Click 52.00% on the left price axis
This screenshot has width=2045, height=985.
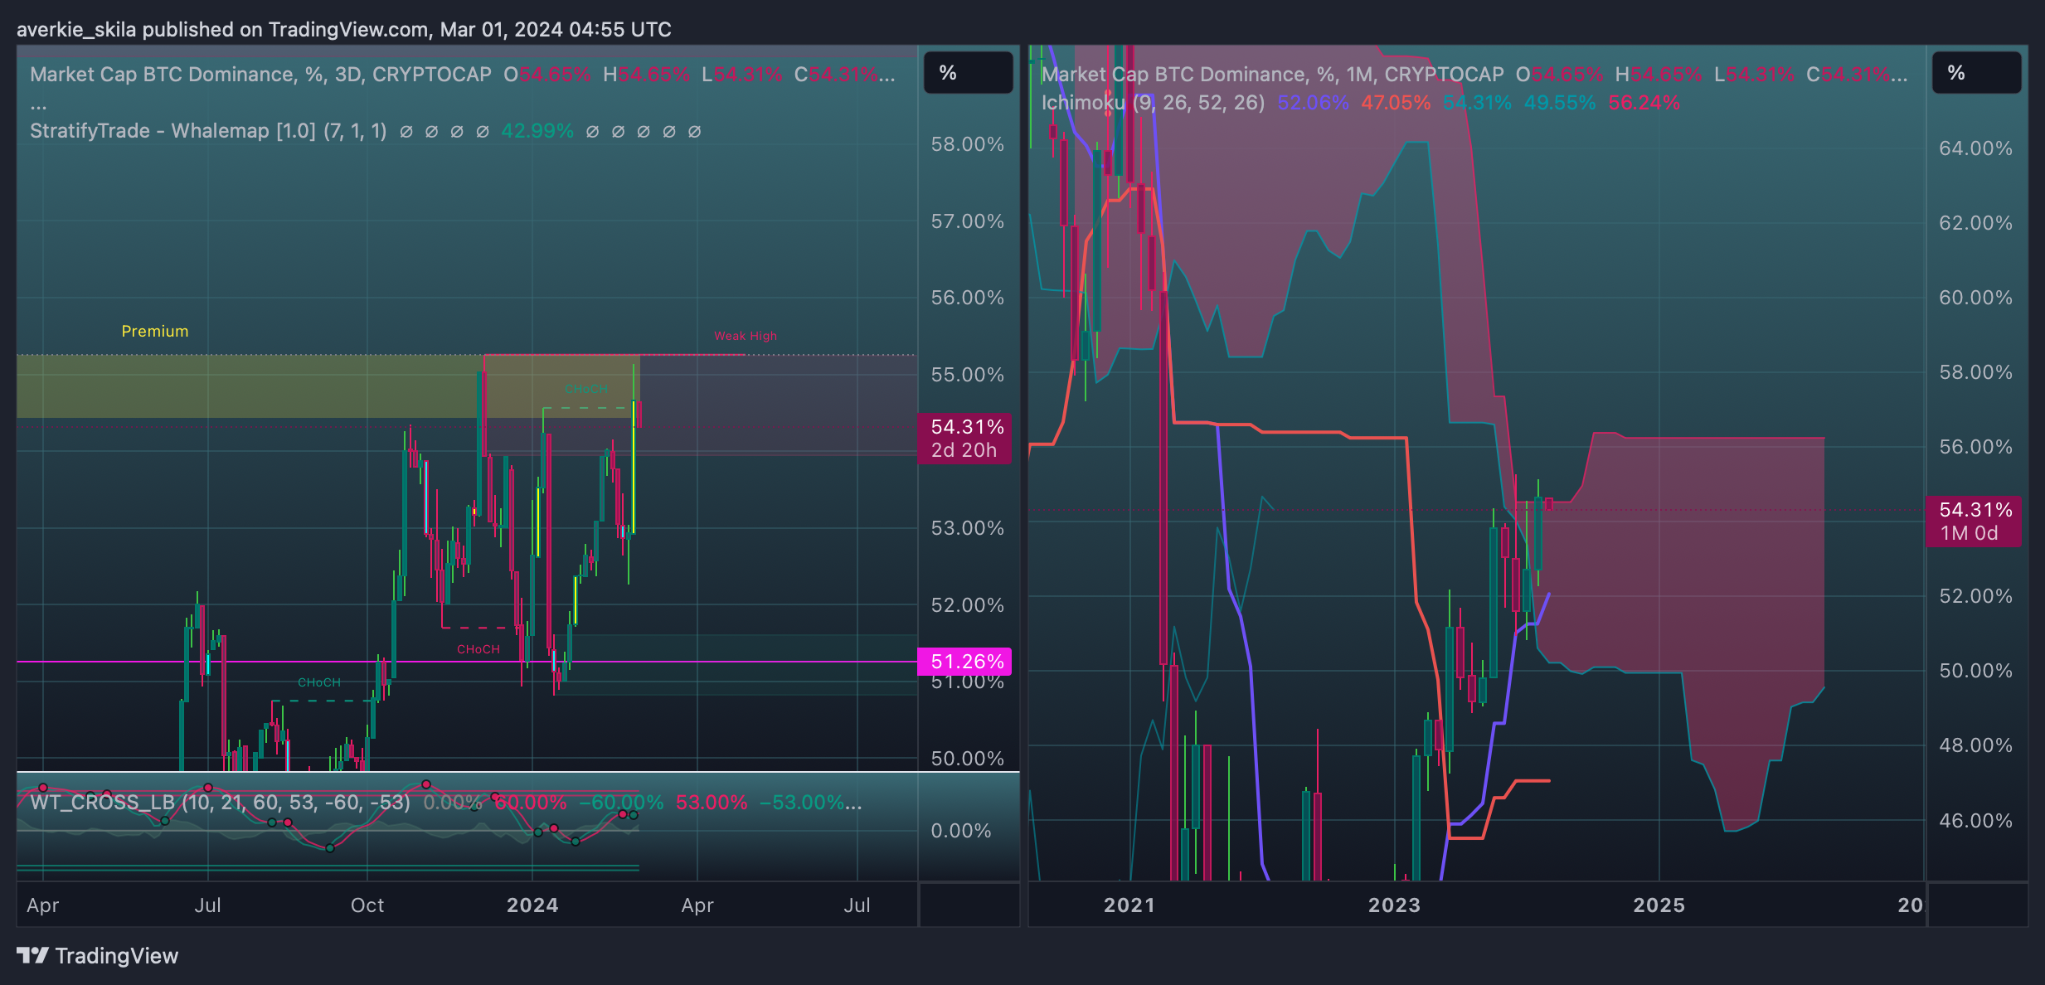[x=967, y=605]
